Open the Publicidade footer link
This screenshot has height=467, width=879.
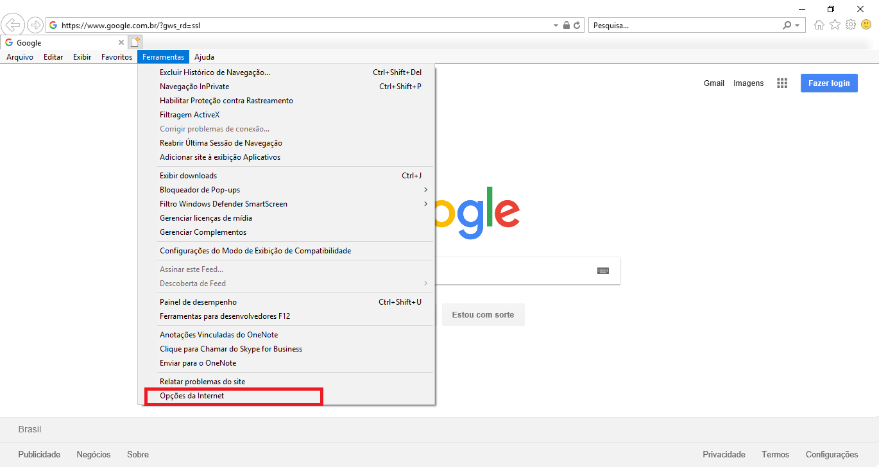click(39, 454)
